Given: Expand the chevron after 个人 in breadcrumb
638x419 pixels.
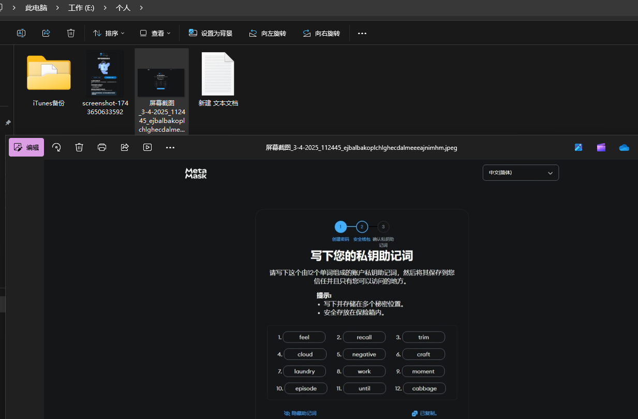Looking at the screenshot, I should click(x=141, y=8).
